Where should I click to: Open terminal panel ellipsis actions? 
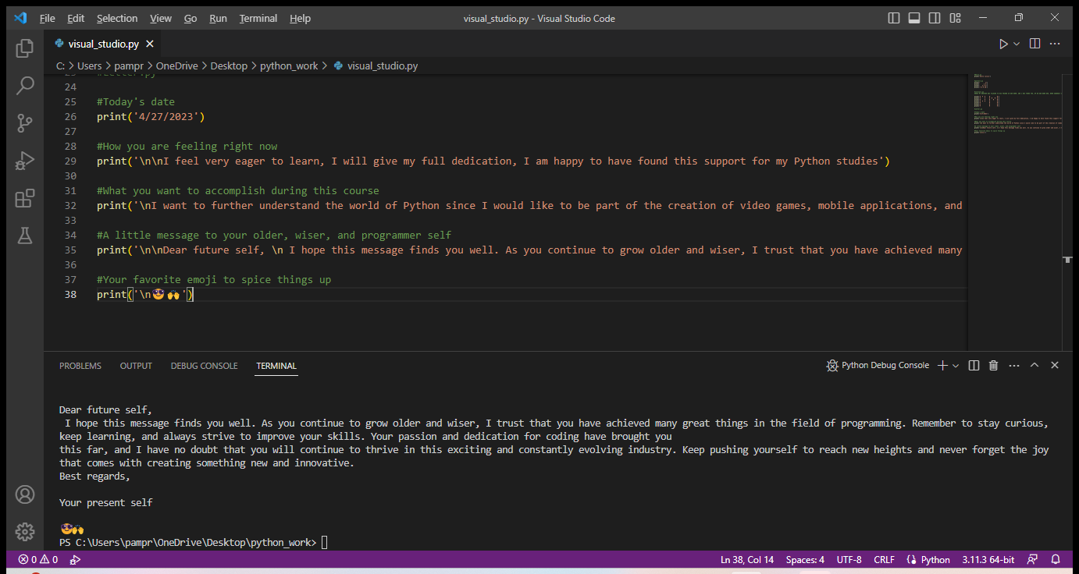(1014, 365)
